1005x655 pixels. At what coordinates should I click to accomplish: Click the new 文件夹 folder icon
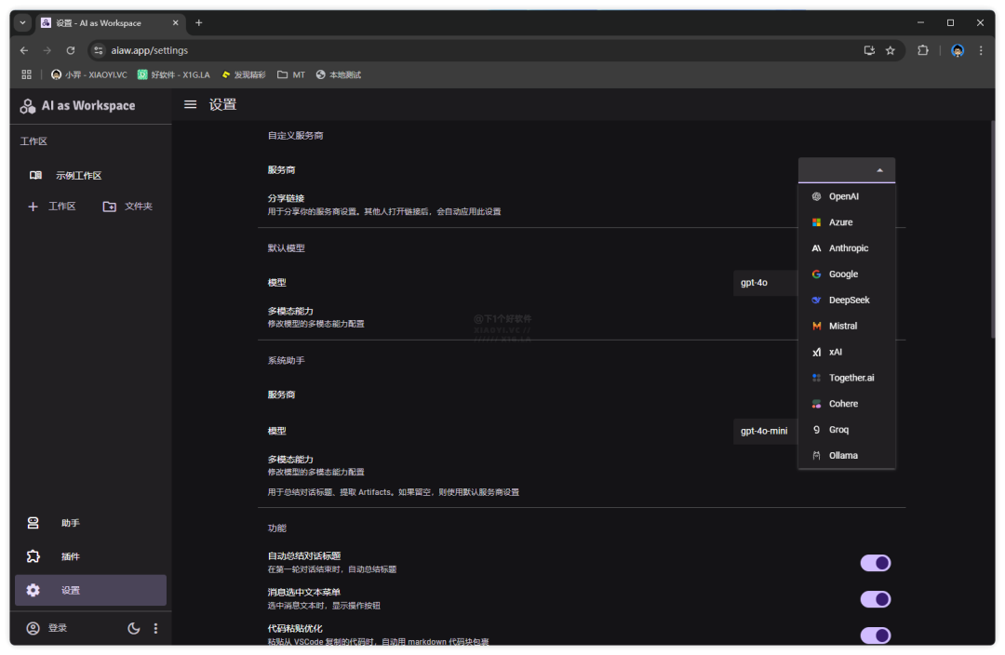pyautogui.click(x=110, y=207)
